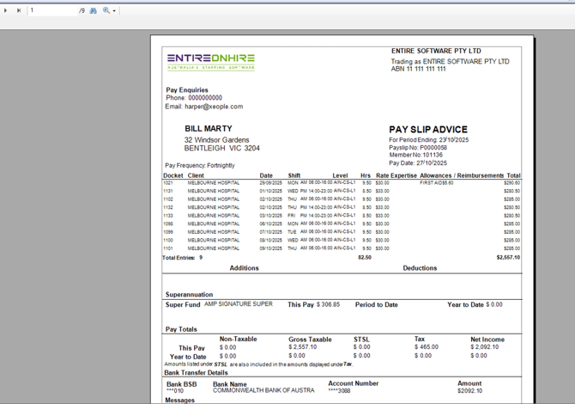
Task: Click the Docket column header
Action: [x=173, y=175]
